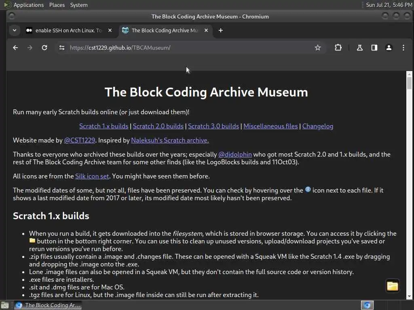Click the vertical scrollbar thumb
The image size is (414, 310).
point(409,83)
